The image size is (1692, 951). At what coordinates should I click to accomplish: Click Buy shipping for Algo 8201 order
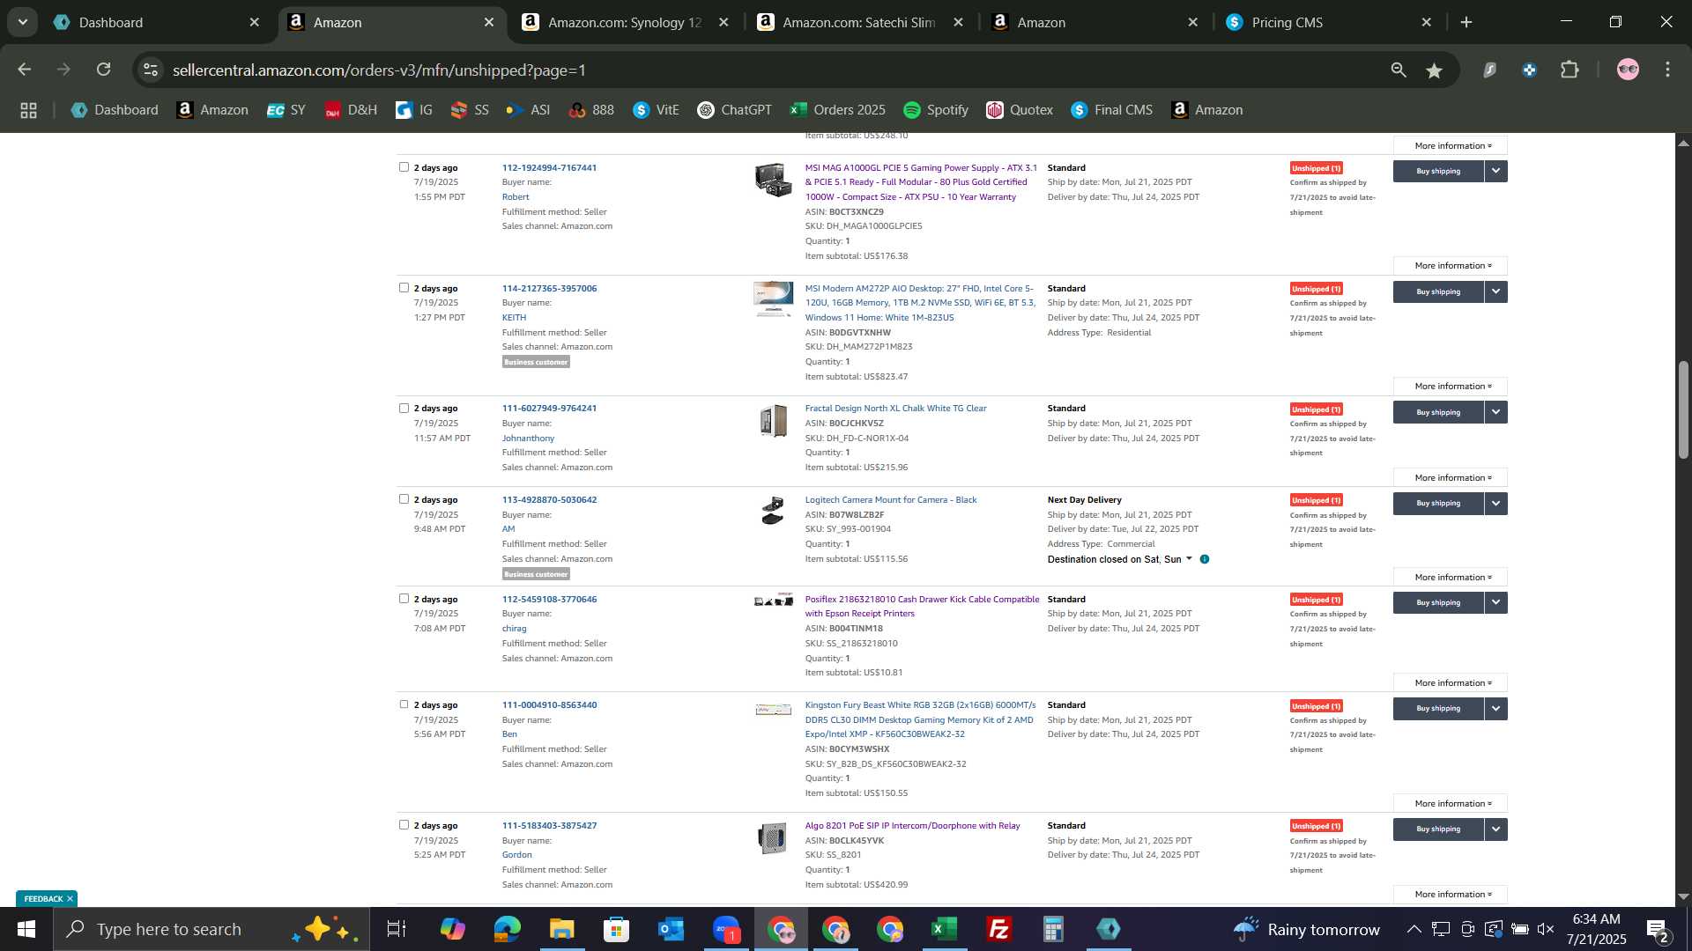click(1438, 829)
